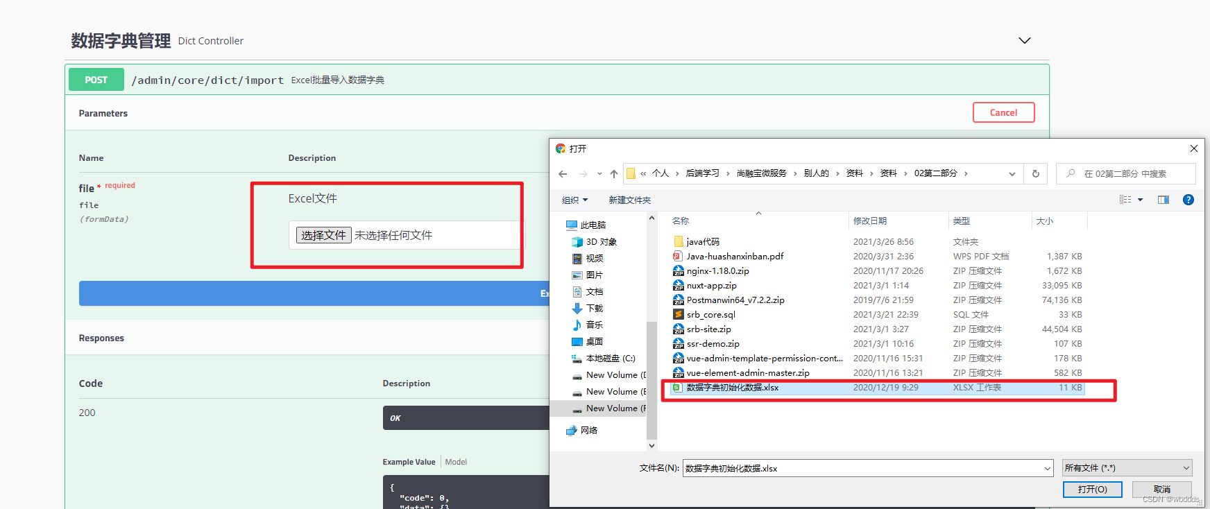Expand the address bar path history dropdown
The image size is (1210, 509).
point(1012,174)
